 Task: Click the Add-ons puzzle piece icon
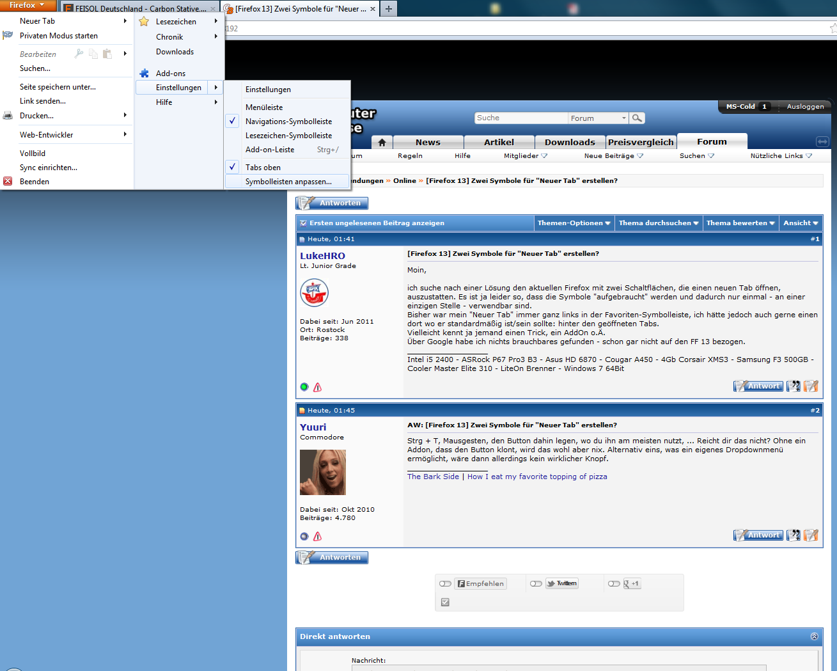pos(145,74)
